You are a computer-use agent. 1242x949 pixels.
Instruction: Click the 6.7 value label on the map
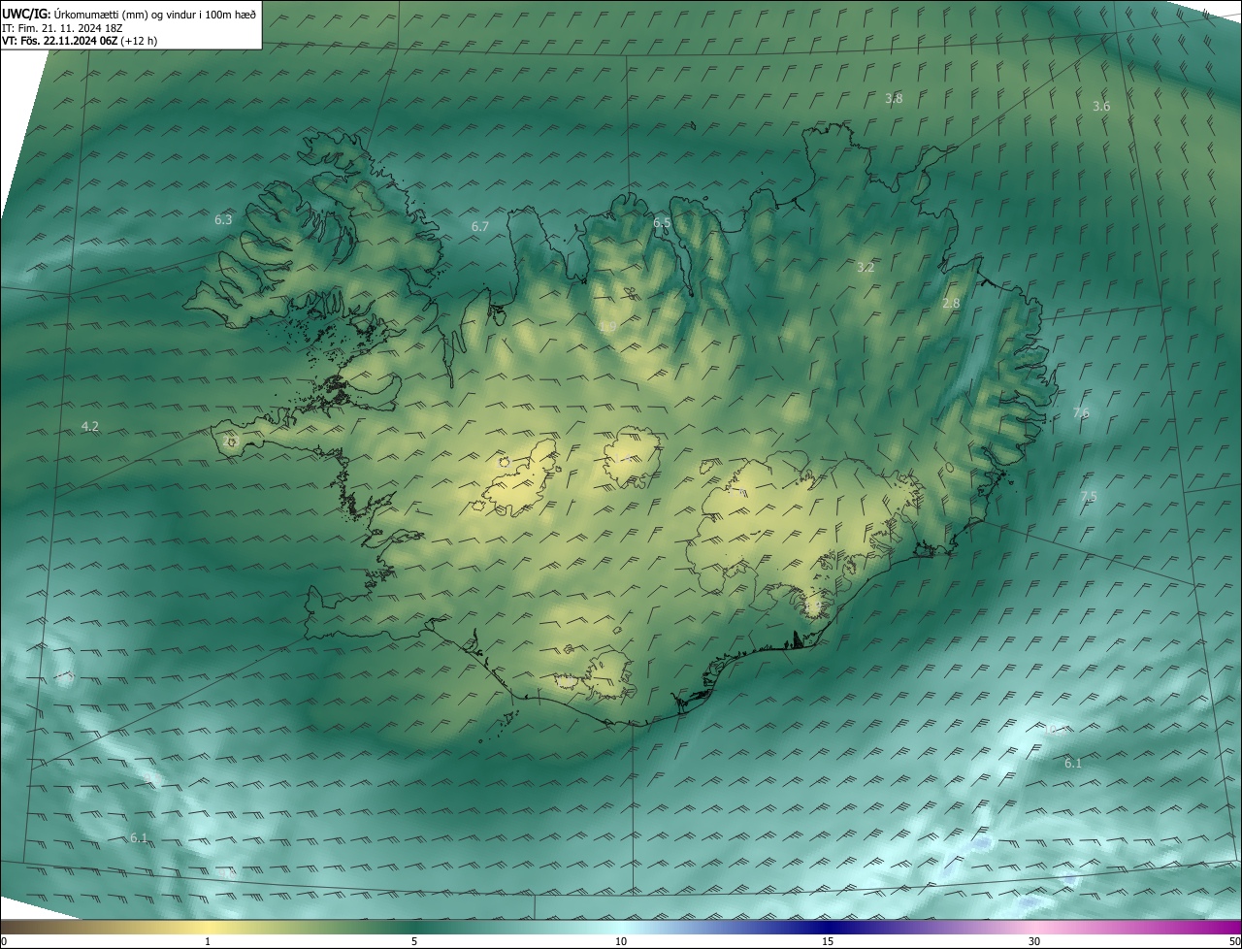coord(480,227)
